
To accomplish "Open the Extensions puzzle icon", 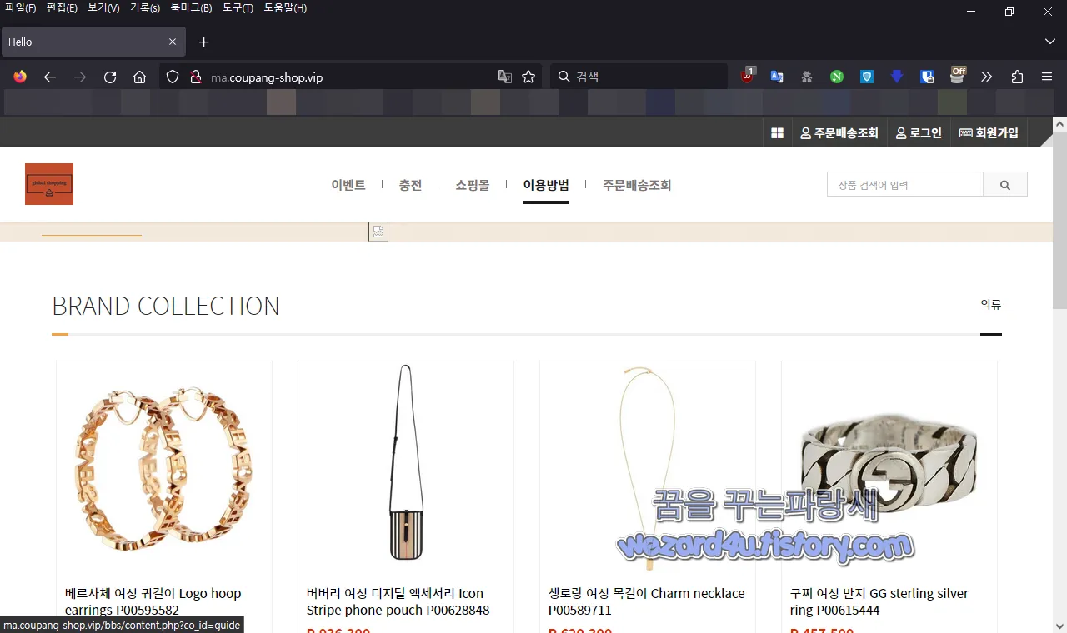I will tap(1017, 77).
